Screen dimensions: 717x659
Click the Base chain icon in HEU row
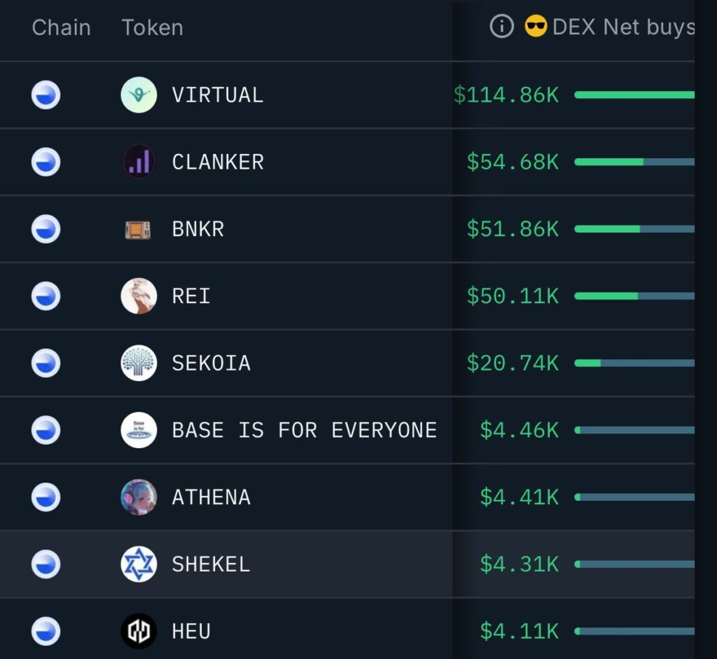[46, 631]
